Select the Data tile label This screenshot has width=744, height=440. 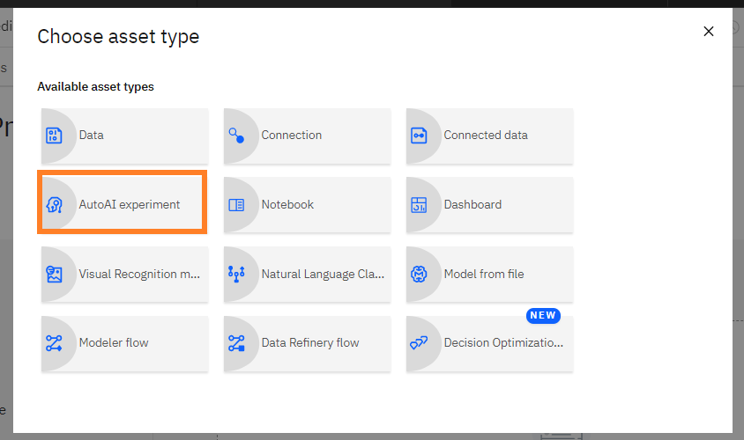(x=91, y=135)
